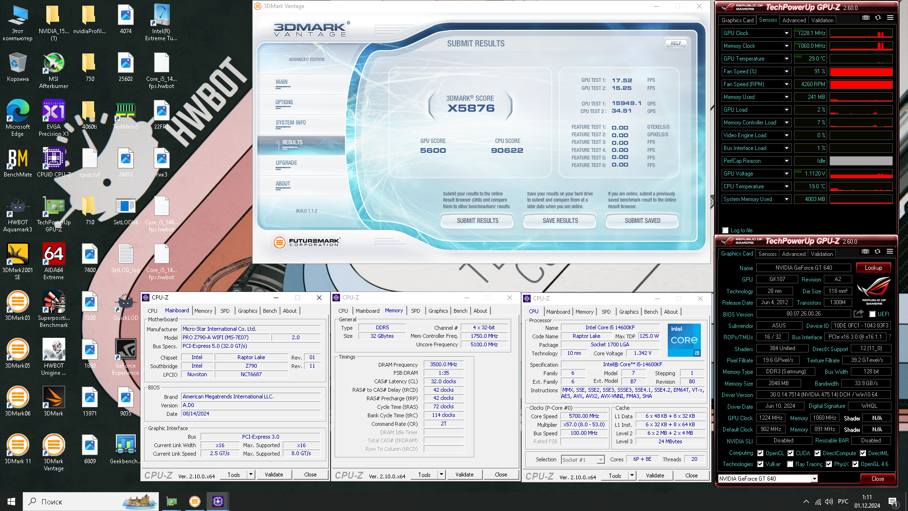Toggle Log to file checkbox
908x511 pixels.
coord(725,230)
